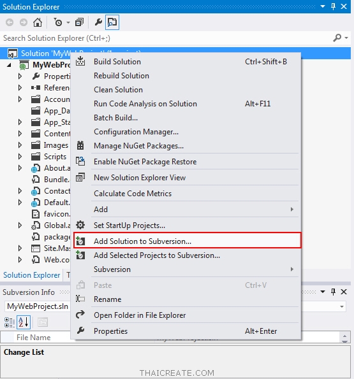Click the Build Solution menu icon

click(80, 61)
